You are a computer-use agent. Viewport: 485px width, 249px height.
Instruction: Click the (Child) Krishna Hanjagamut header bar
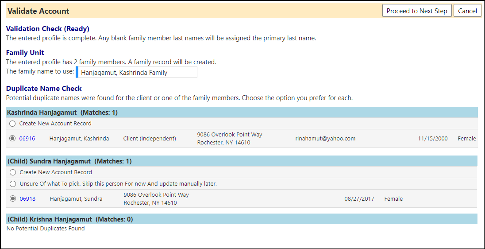tap(242, 219)
